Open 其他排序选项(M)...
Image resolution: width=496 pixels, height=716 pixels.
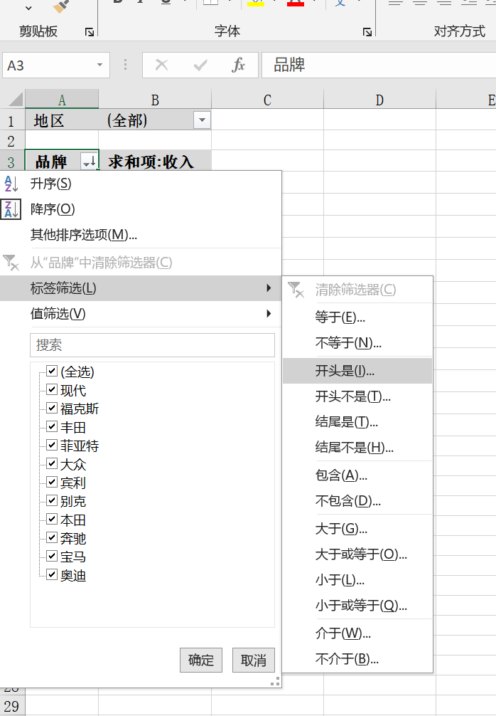click(x=141, y=235)
